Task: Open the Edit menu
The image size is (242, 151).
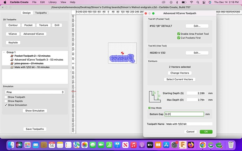Action: (42, 2)
